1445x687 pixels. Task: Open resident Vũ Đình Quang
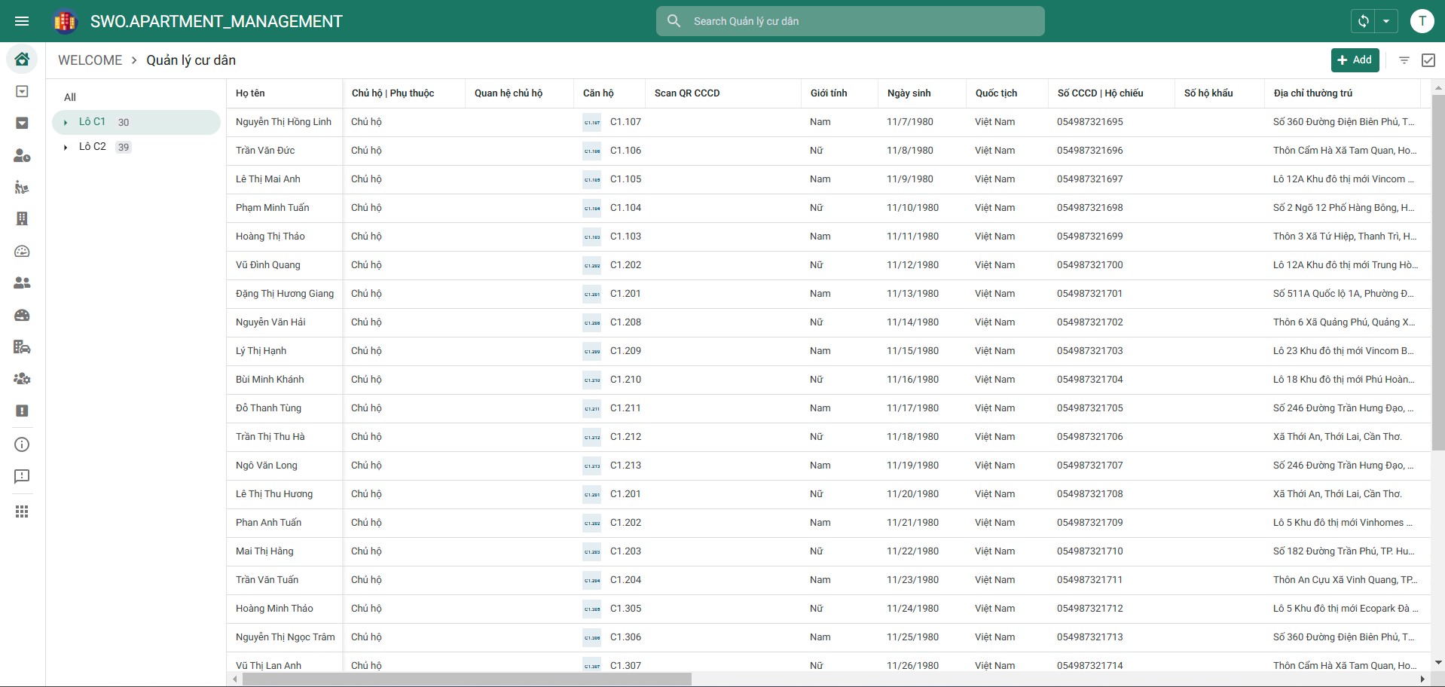(x=267, y=265)
